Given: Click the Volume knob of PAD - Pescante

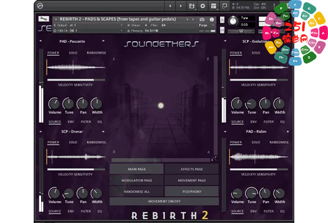Looking at the screenshot, I should [55, 104].
